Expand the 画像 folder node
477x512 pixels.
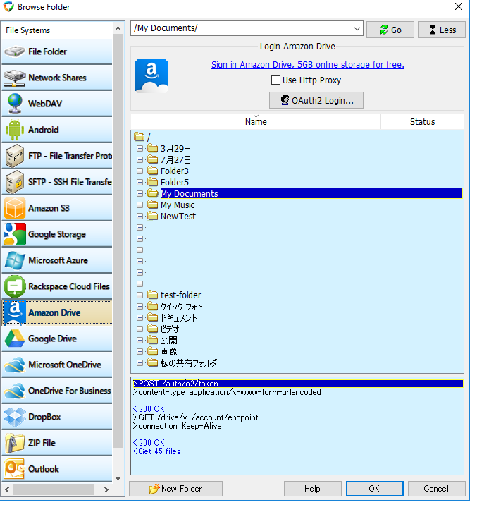coord(140,352)
